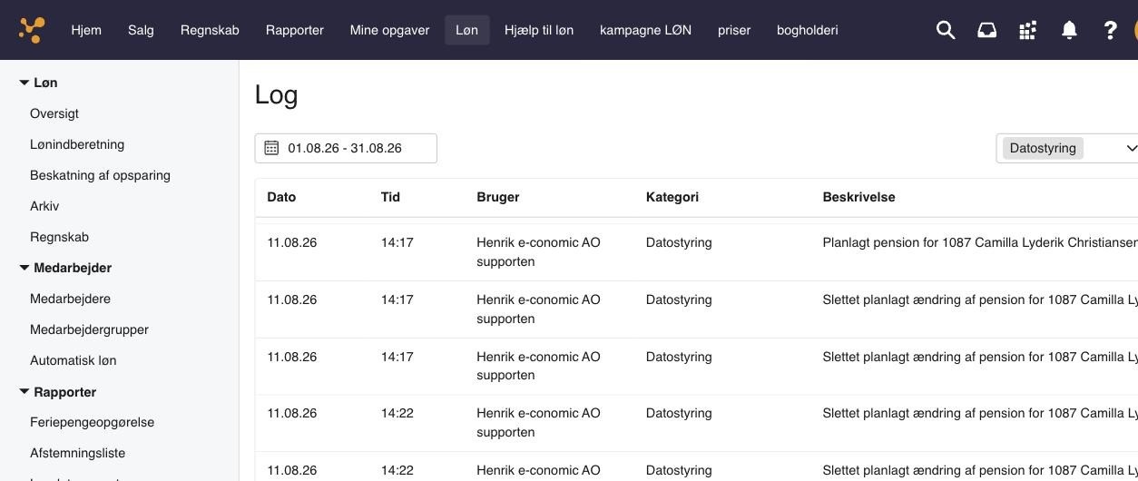Open the Rapporter top menu item
The image size is (1138, 481).
(295, 30)
